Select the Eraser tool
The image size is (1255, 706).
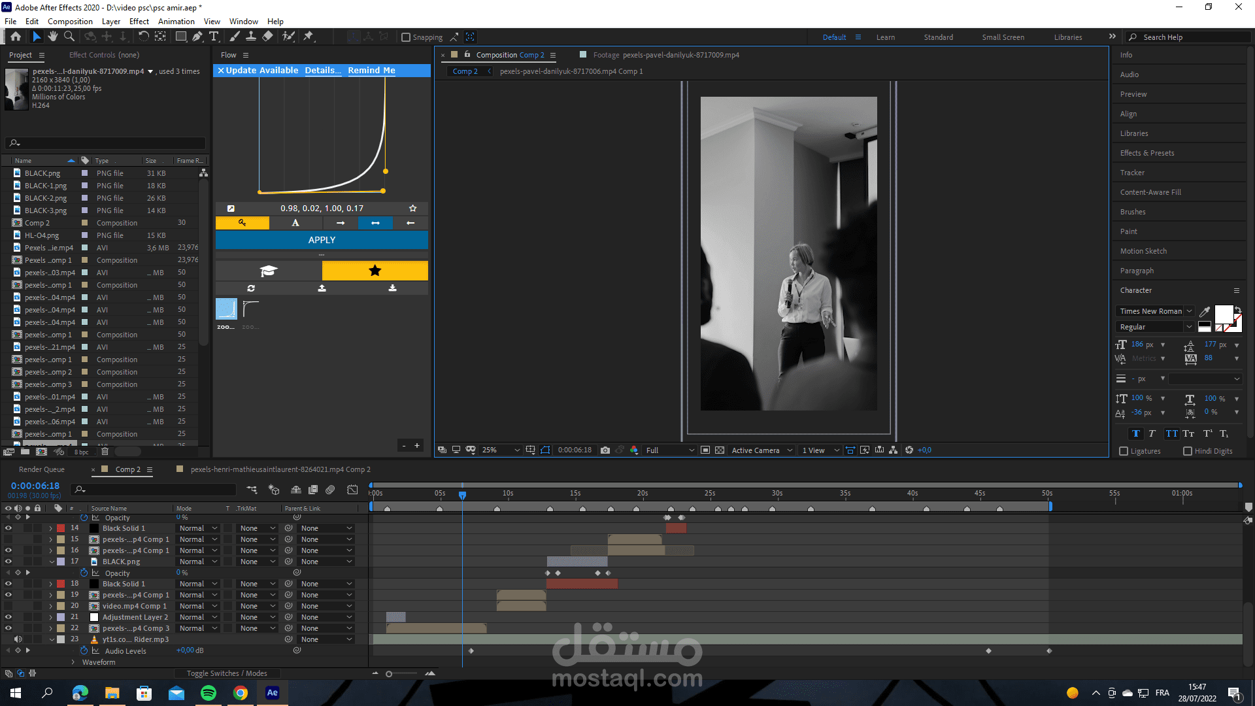click(267, 37)
